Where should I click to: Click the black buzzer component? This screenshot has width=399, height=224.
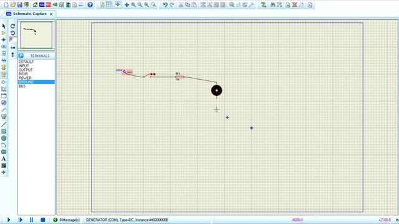coord(216,90)
